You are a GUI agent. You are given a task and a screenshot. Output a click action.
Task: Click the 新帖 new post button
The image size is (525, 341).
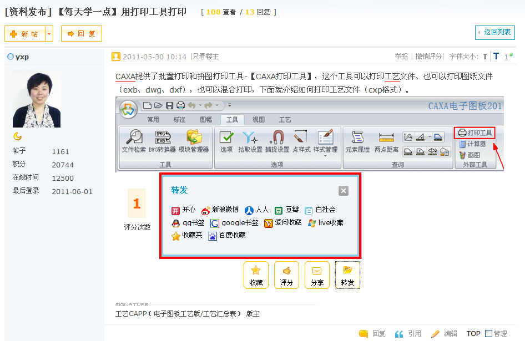[x=25, y=34]
